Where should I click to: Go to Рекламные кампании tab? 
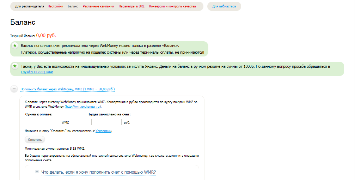(98, 6)
